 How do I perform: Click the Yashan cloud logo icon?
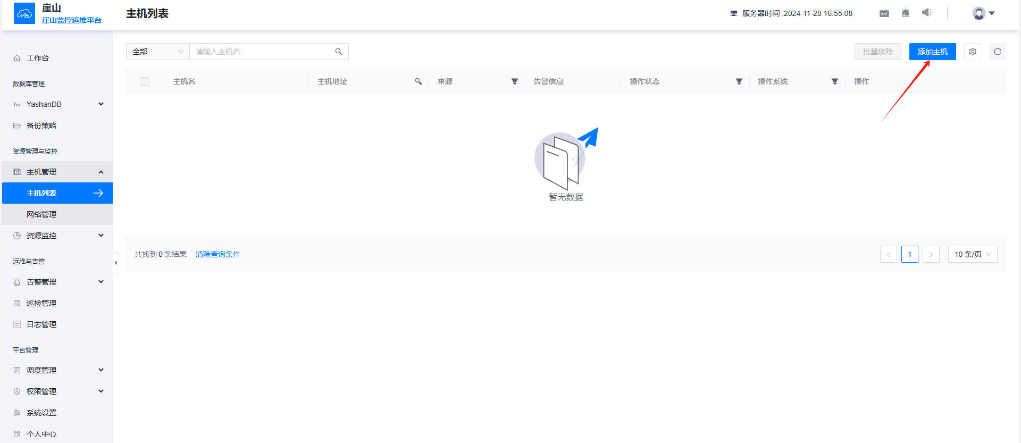pos(24,13)
